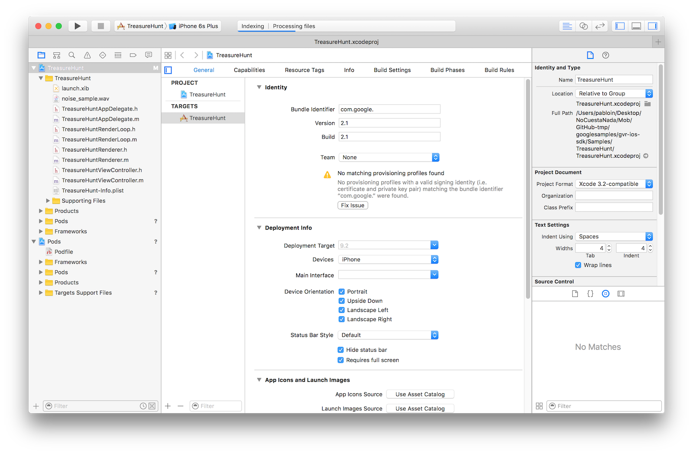Click the Fix Issue button

coord(353,205)
